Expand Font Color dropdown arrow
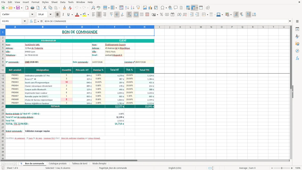Viewport: 302px width, 170px height. pyautogui.click(x=81, y=15)
